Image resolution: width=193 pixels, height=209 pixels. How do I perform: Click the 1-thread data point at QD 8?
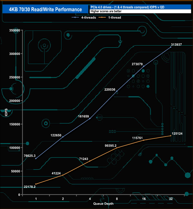[x=117, y=148]
